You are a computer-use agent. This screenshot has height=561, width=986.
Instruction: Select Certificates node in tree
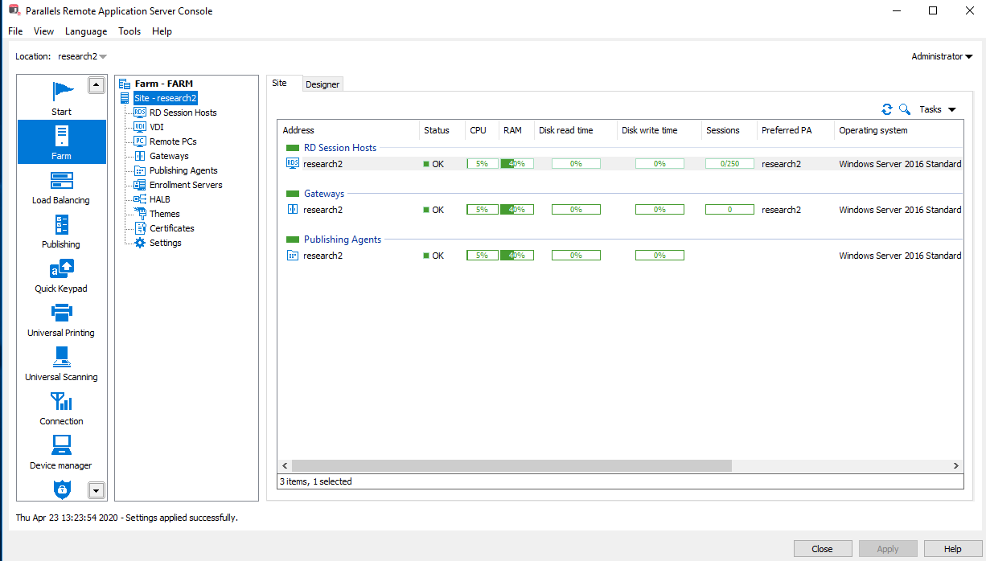[x=171, y=228]
